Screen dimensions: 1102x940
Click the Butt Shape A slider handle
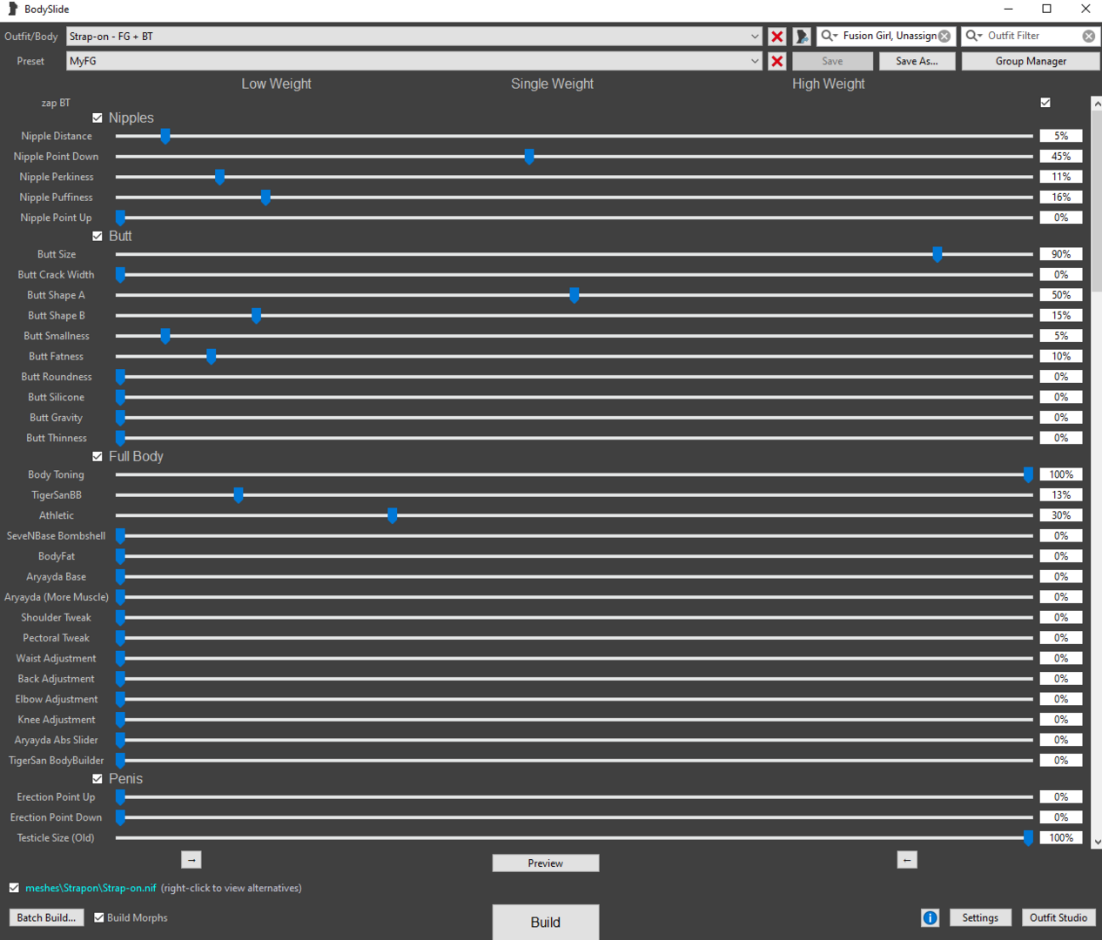pyautogui.click(x=575, y=295)
